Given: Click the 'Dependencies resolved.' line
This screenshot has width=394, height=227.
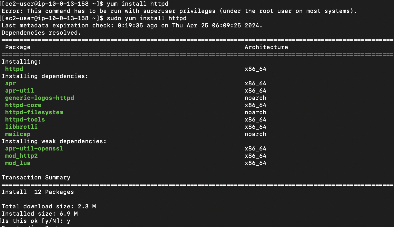Looking at the screenshot, I should click(41, 33).
